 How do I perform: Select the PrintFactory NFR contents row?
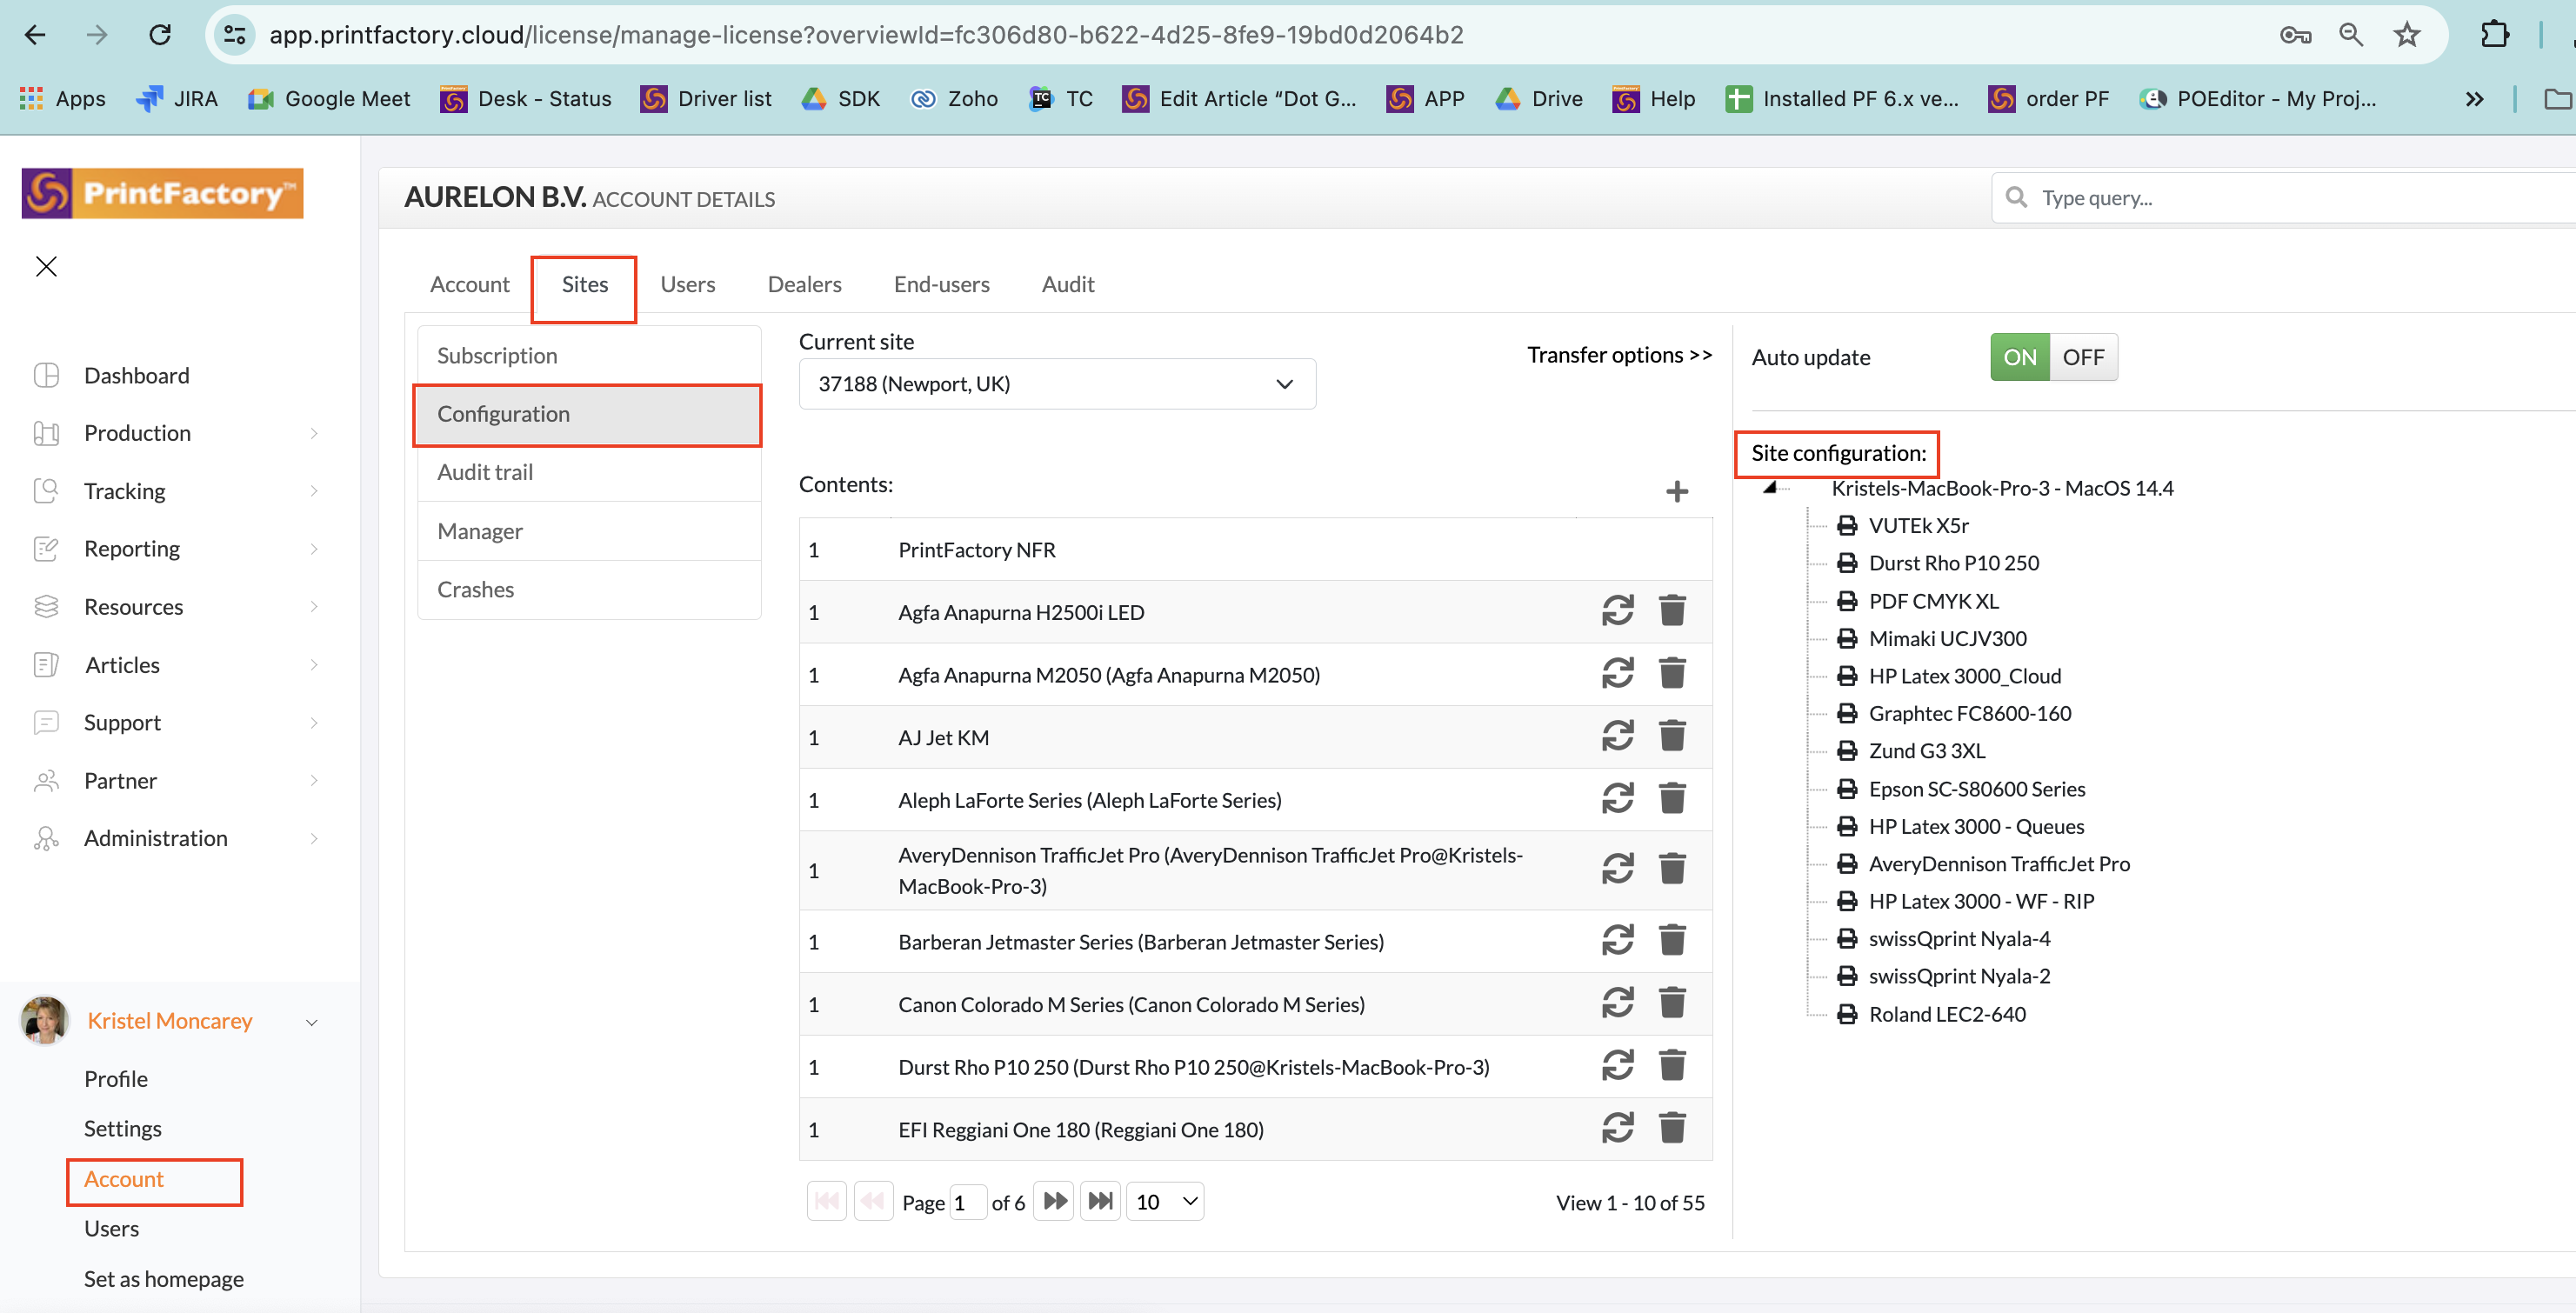(x=1255, y=549)
